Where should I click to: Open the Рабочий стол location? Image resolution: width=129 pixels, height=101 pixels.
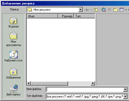14,56
